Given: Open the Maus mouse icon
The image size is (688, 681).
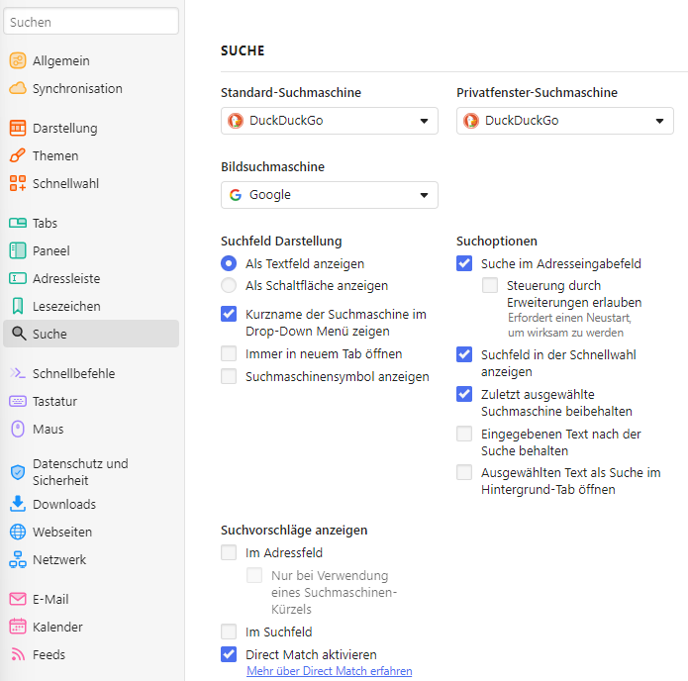Looking at the screenshot, I should (18, 430).
